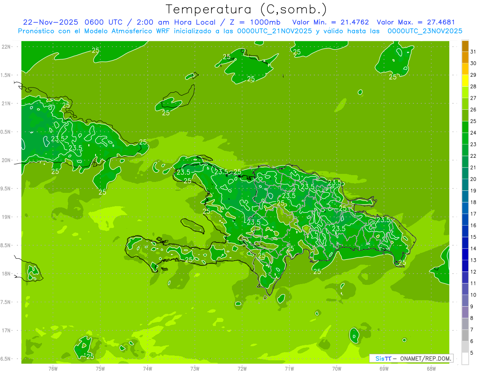The height and width of the screenshot is (374, 484).
Task: Pick the teal swatch between 19 and 20
Action: tap(465, 185)
